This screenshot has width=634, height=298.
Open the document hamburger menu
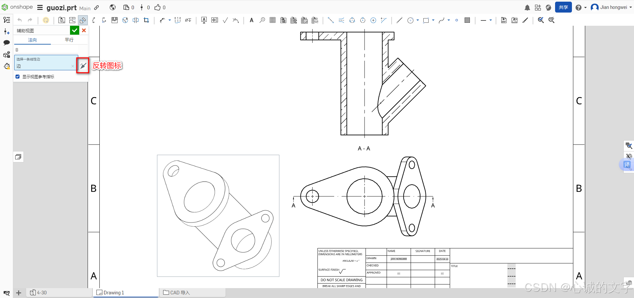tap(40, 7)
